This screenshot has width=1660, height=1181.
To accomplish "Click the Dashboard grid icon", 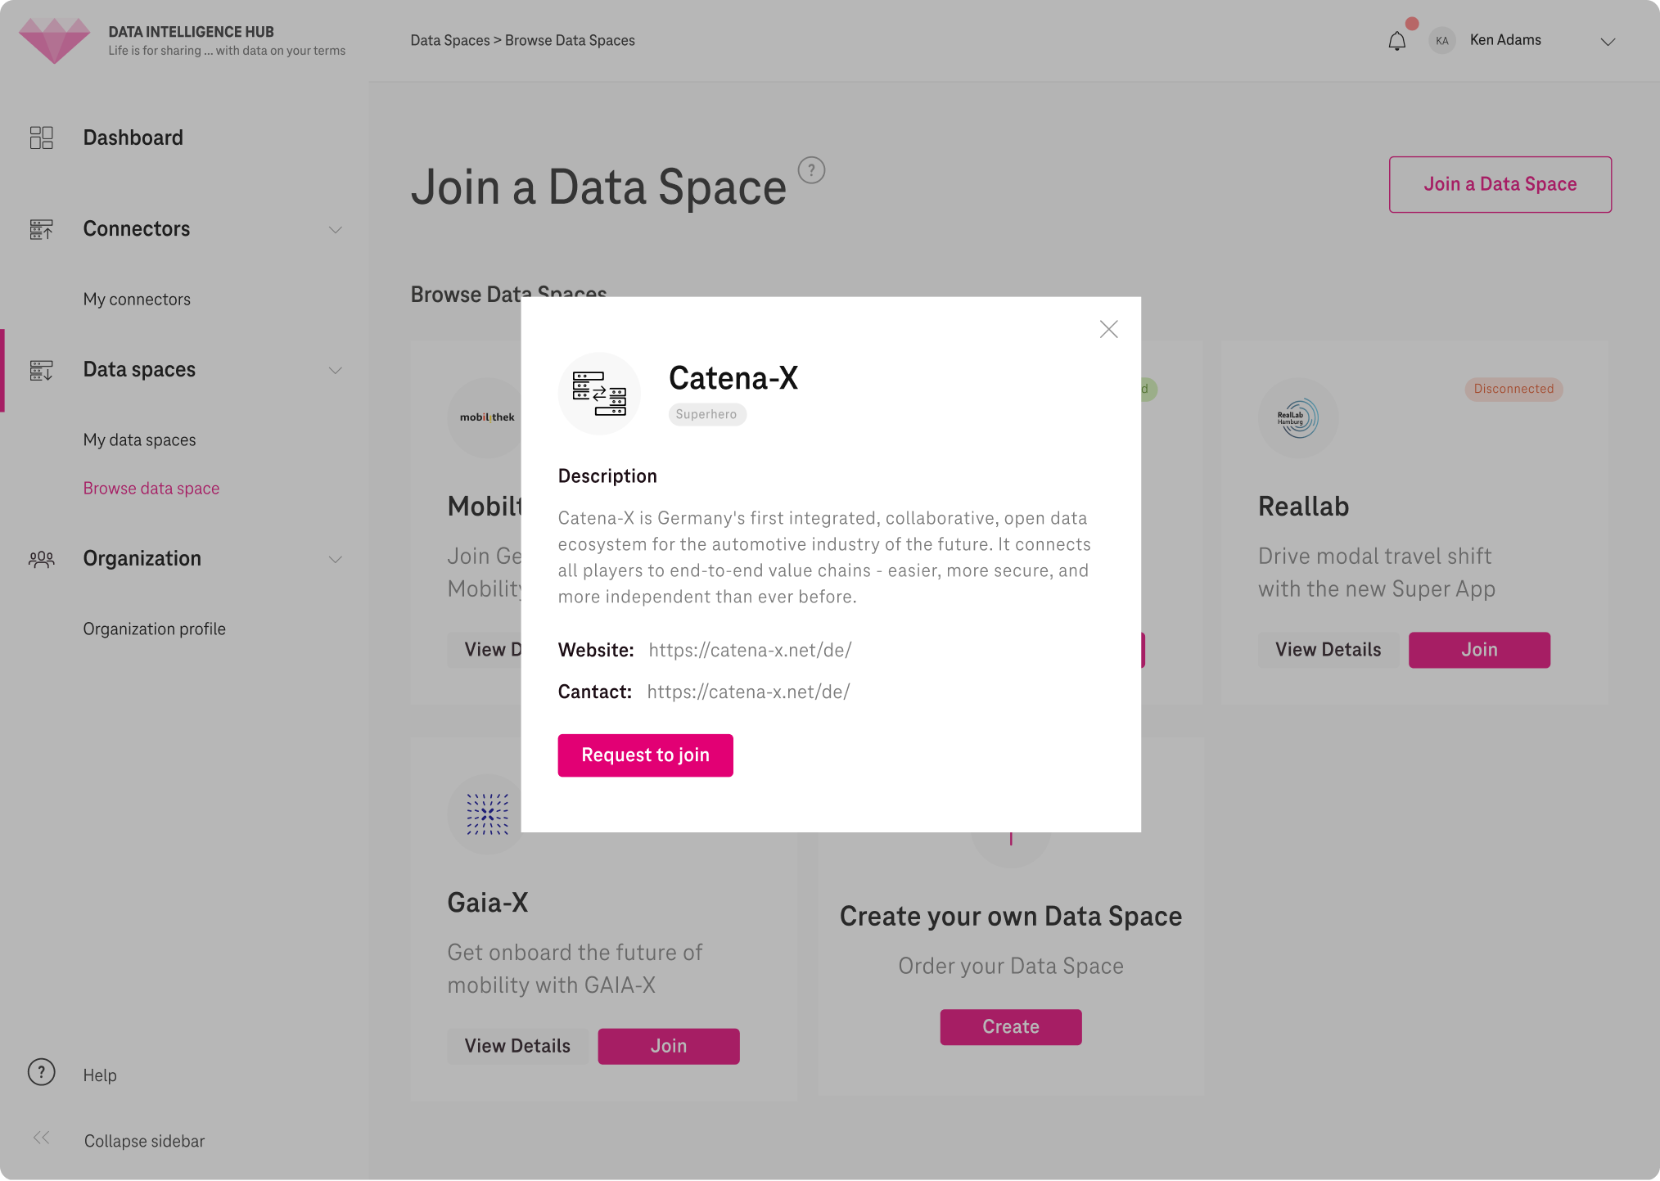I will 41,137.
